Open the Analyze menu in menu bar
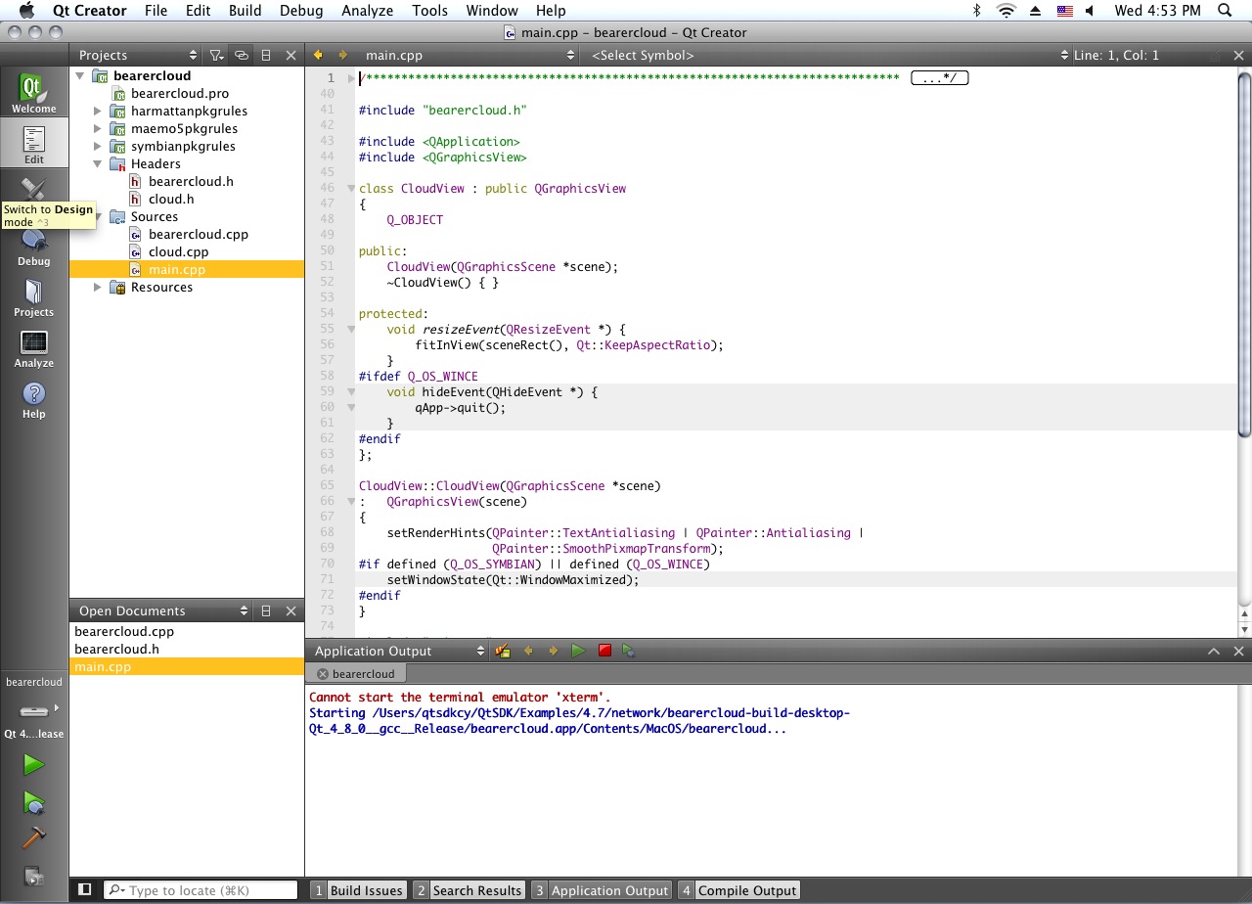1252x904 pixels. point(367,11)
